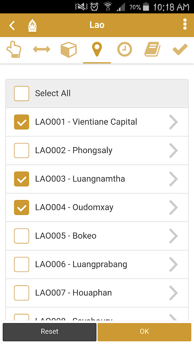Viewport: 194px width, 344px height.
Task: Select the clock icon tab
Action: 125,49
